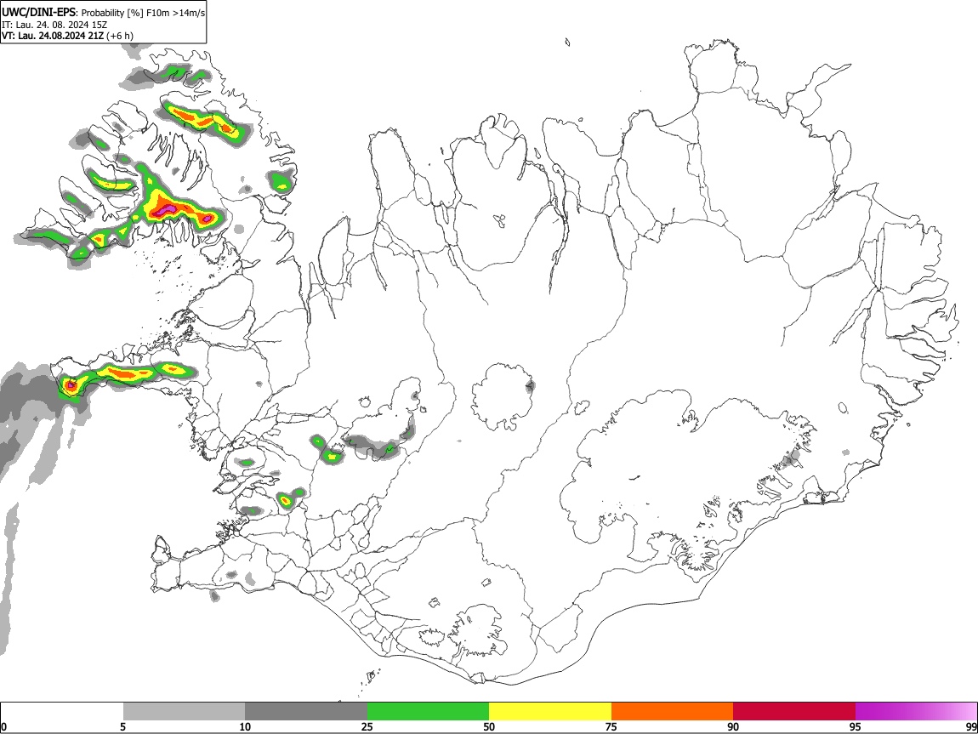Click the yellow 50-75% legend swatch

(x=550, y=711)
